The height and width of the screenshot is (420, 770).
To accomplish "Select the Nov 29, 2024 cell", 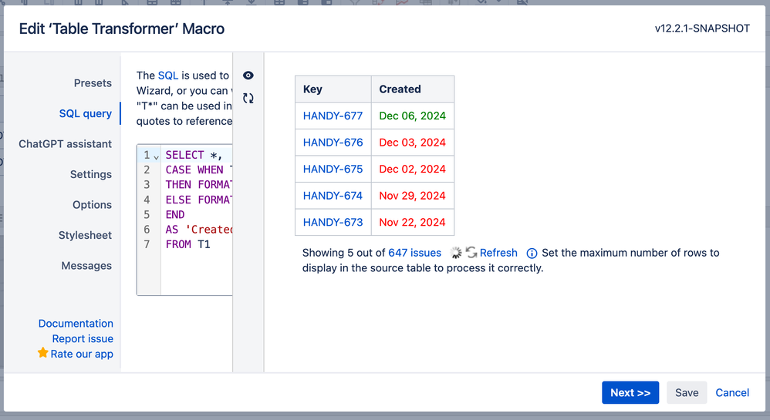I will coord(413,195).
